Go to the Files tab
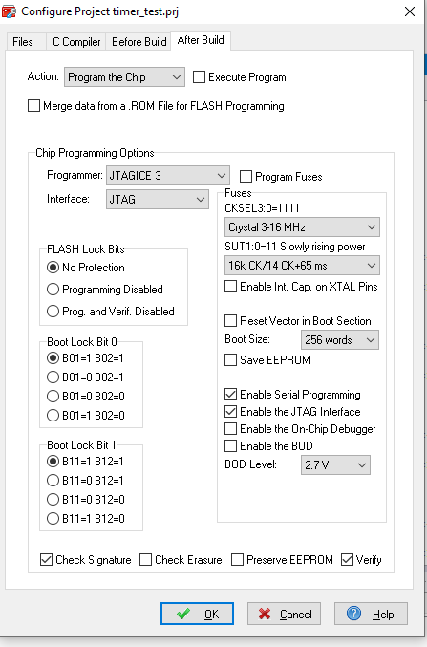 (x=23, y=42)
